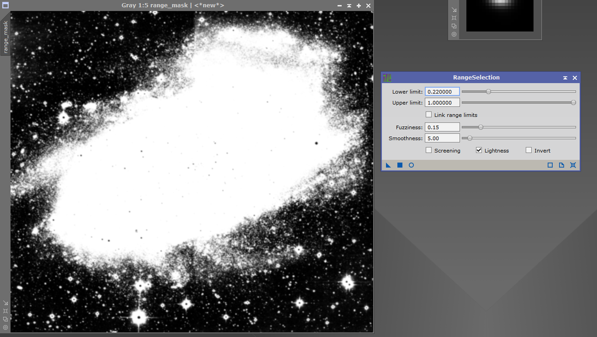Shade the range_mask image window
Image resolution: width=597 pixels, height=337 pixels.
pyautogui.click(x=349, y=6)
